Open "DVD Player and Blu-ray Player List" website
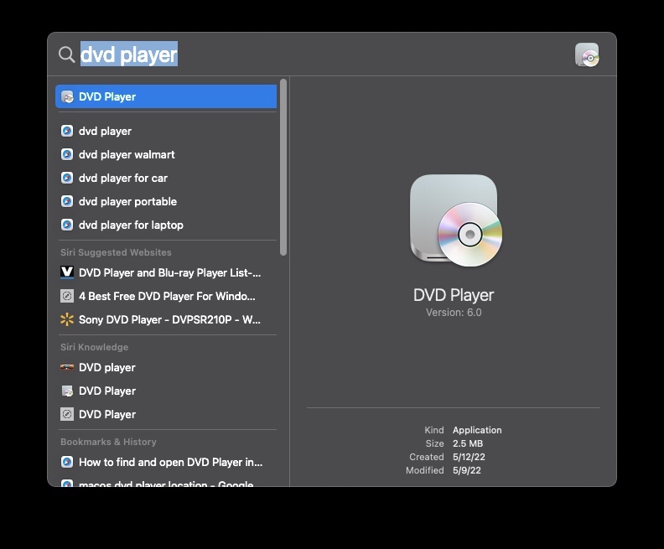664x549 pixels. click(x=166, y=272)
